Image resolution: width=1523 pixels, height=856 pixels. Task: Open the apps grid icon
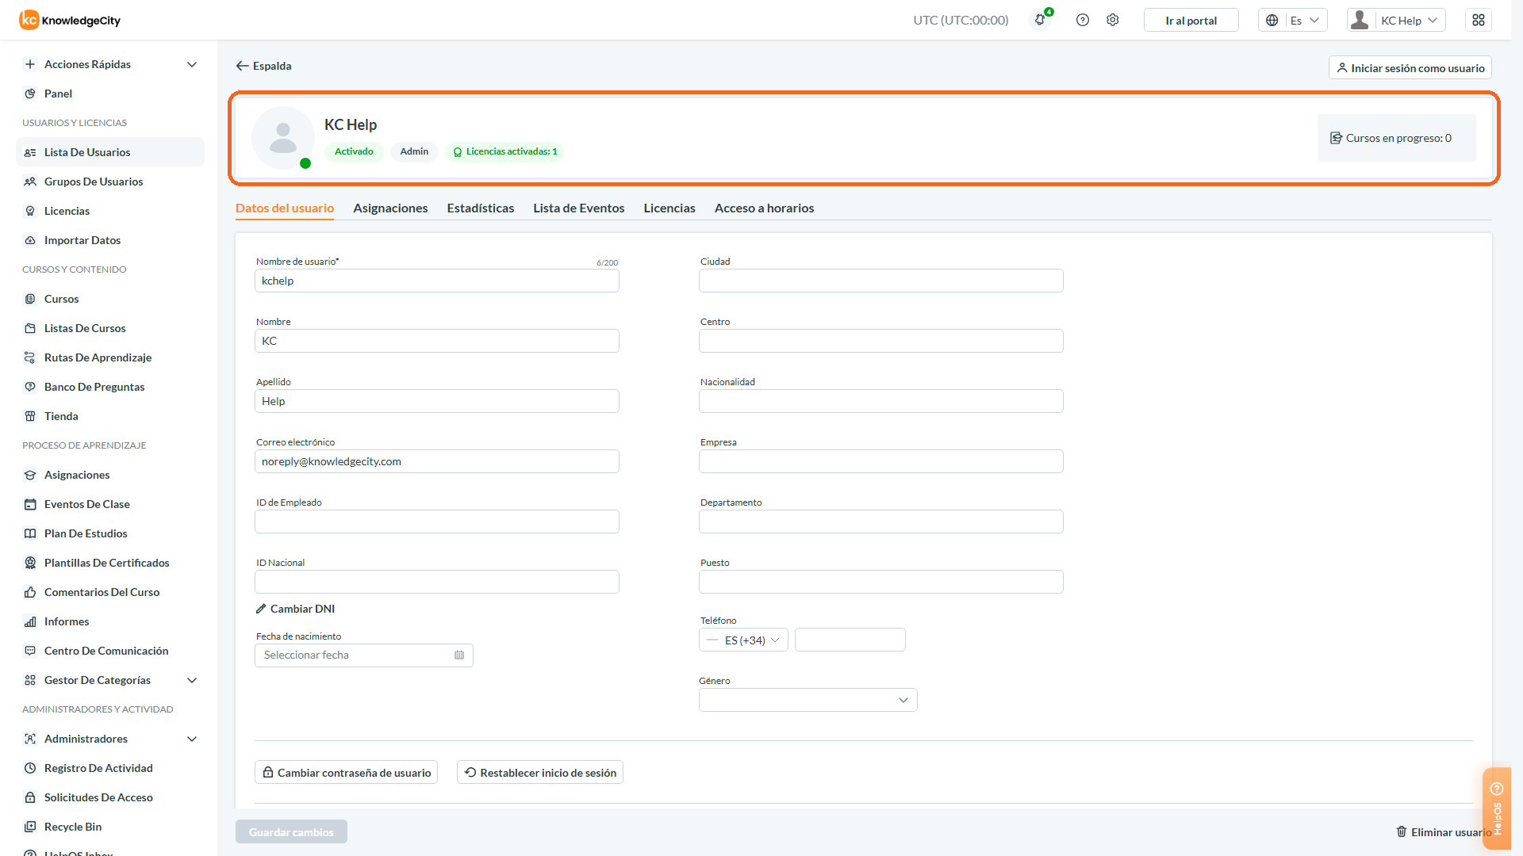pyautogui.click(x=1479, y=20)
